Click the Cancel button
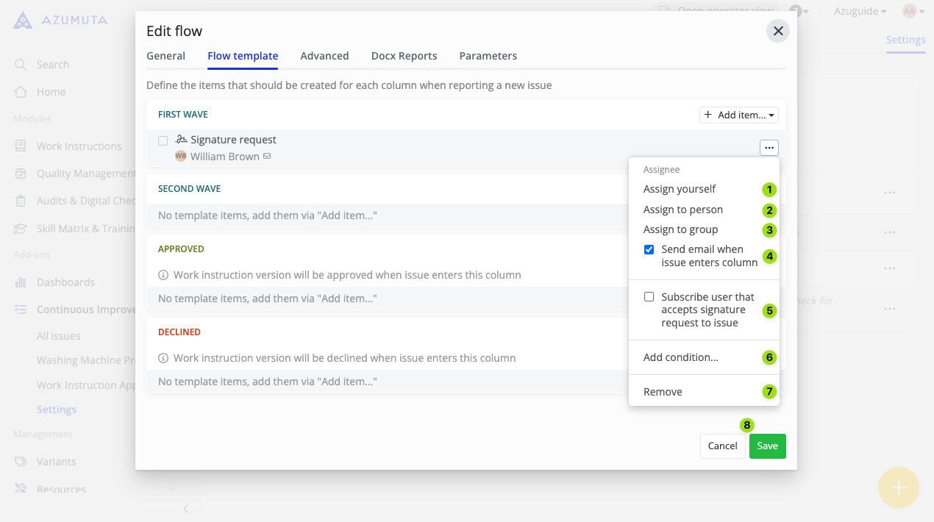 pyautogui.click(x=722, y=446)
